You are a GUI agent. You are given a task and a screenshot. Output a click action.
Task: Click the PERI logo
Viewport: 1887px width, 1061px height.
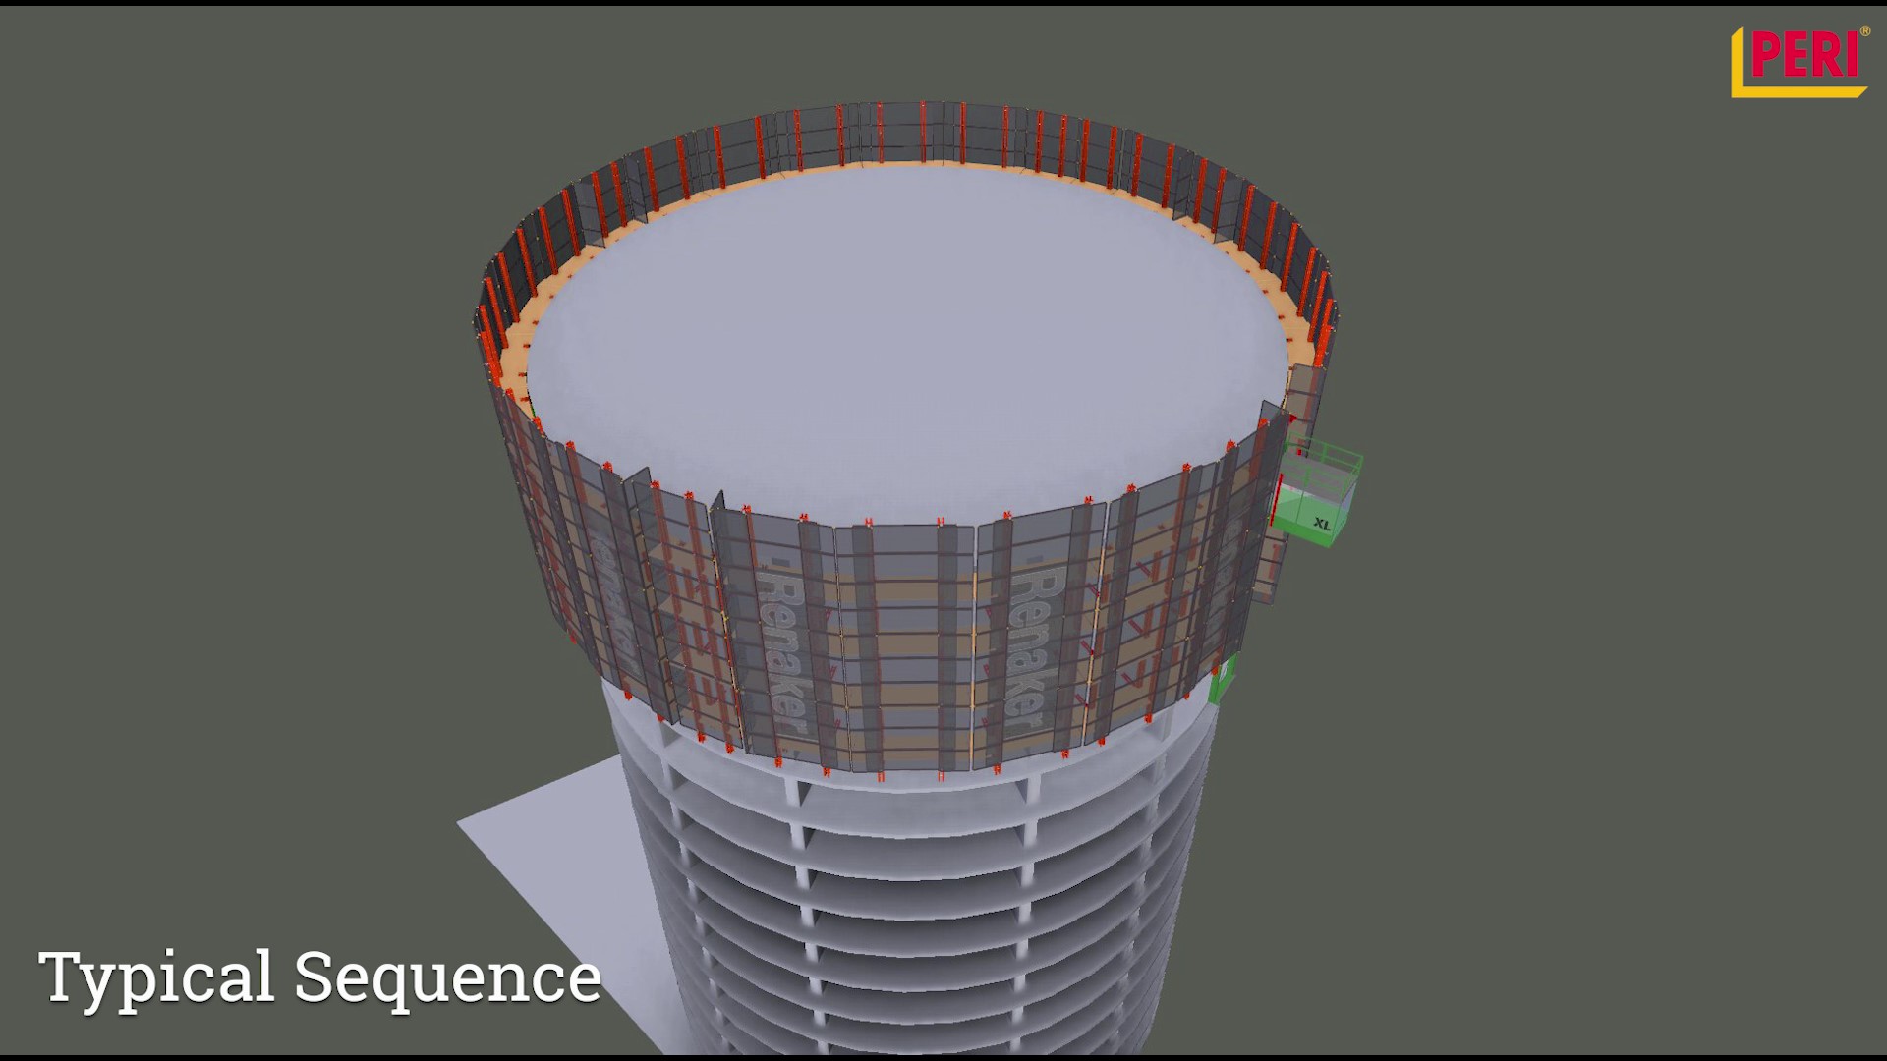click(1800, 61)
